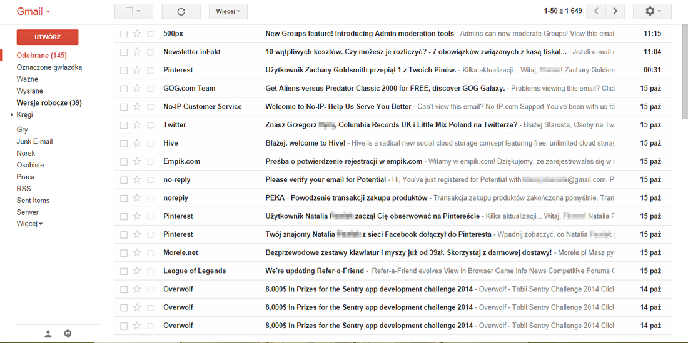
Task: Go to older emails page arrow
Action: [615, 11]
